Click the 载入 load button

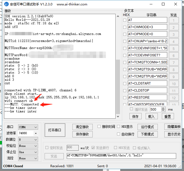[152, 116]
